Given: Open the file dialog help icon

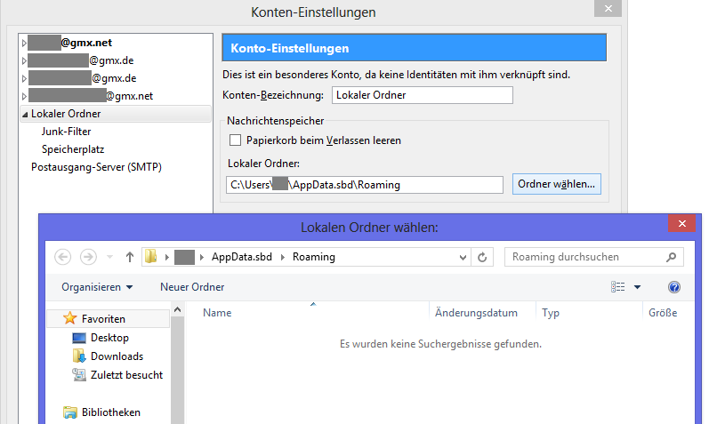Looking at the screenshot, I should click(x=673, y=287).
